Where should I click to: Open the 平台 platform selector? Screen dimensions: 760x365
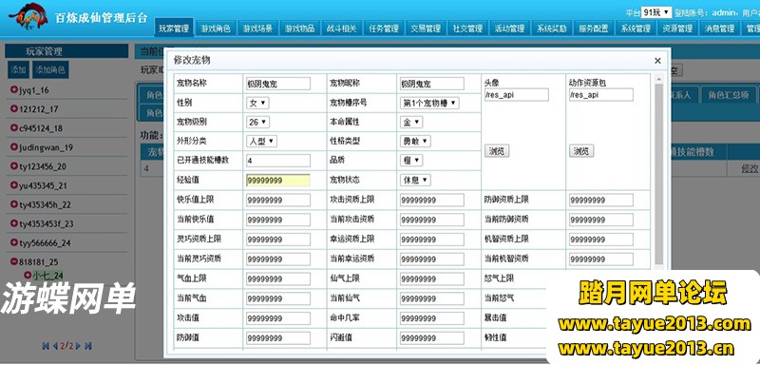656,12
